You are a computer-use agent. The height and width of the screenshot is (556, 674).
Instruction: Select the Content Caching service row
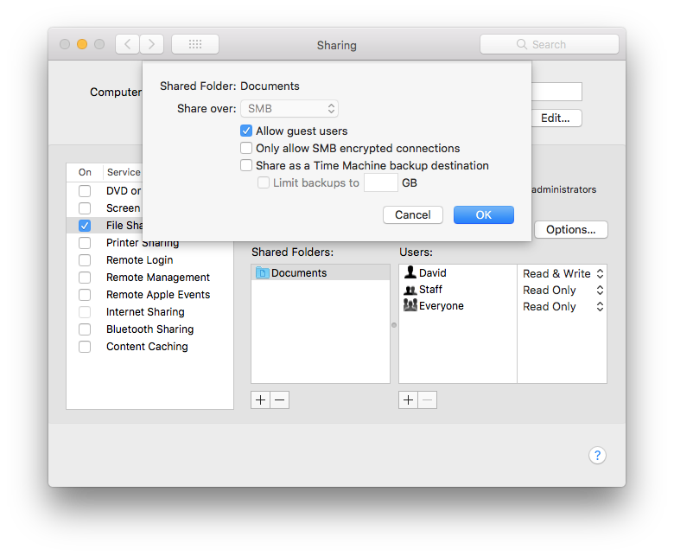pyautogui.click(x=150, y=347)
